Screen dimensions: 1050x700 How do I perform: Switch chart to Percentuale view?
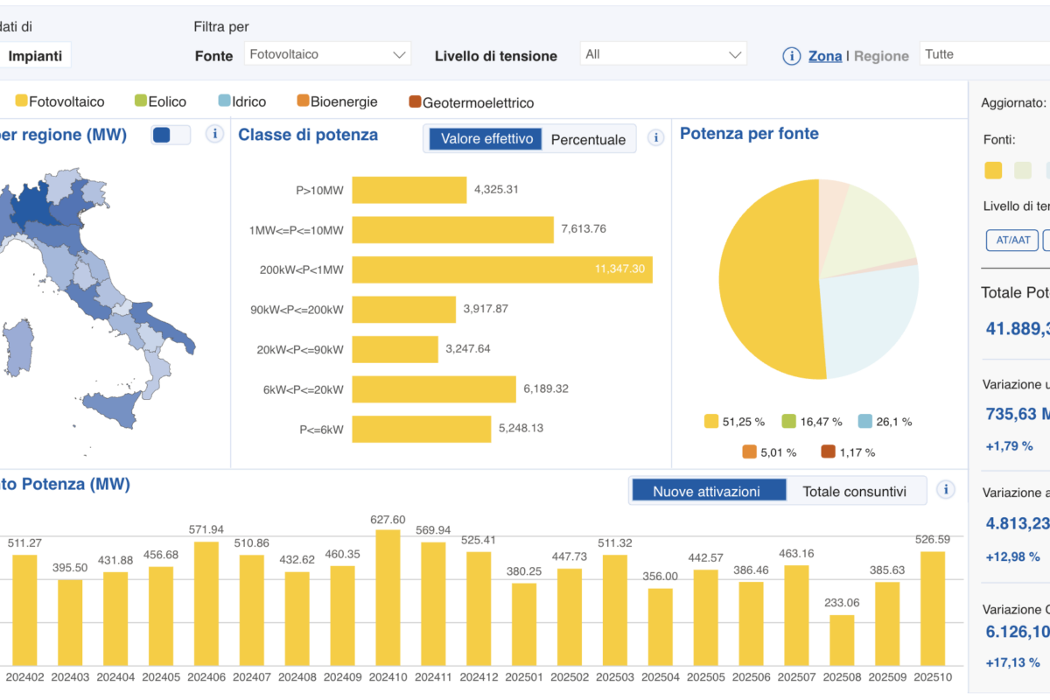click(x=588, y=139)
